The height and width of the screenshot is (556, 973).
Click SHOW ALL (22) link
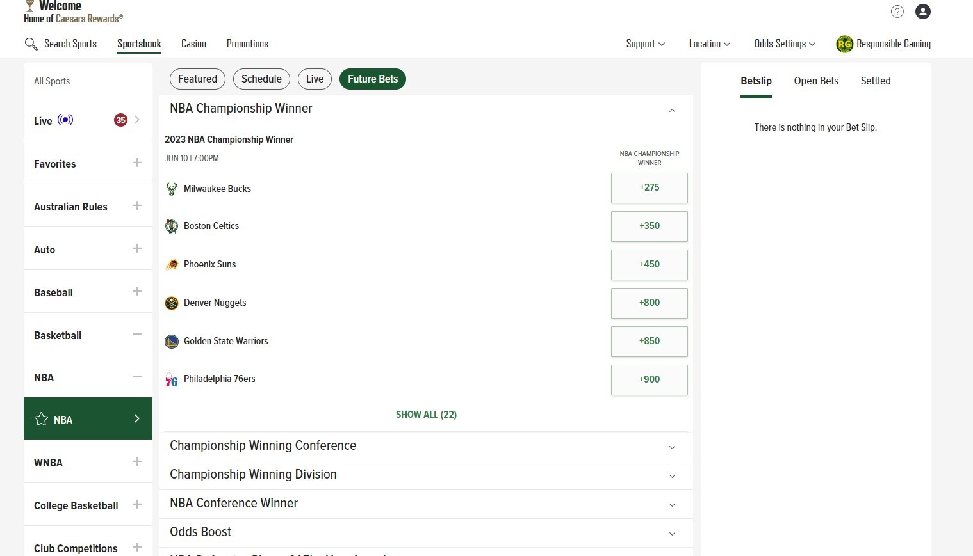point(426,415)
